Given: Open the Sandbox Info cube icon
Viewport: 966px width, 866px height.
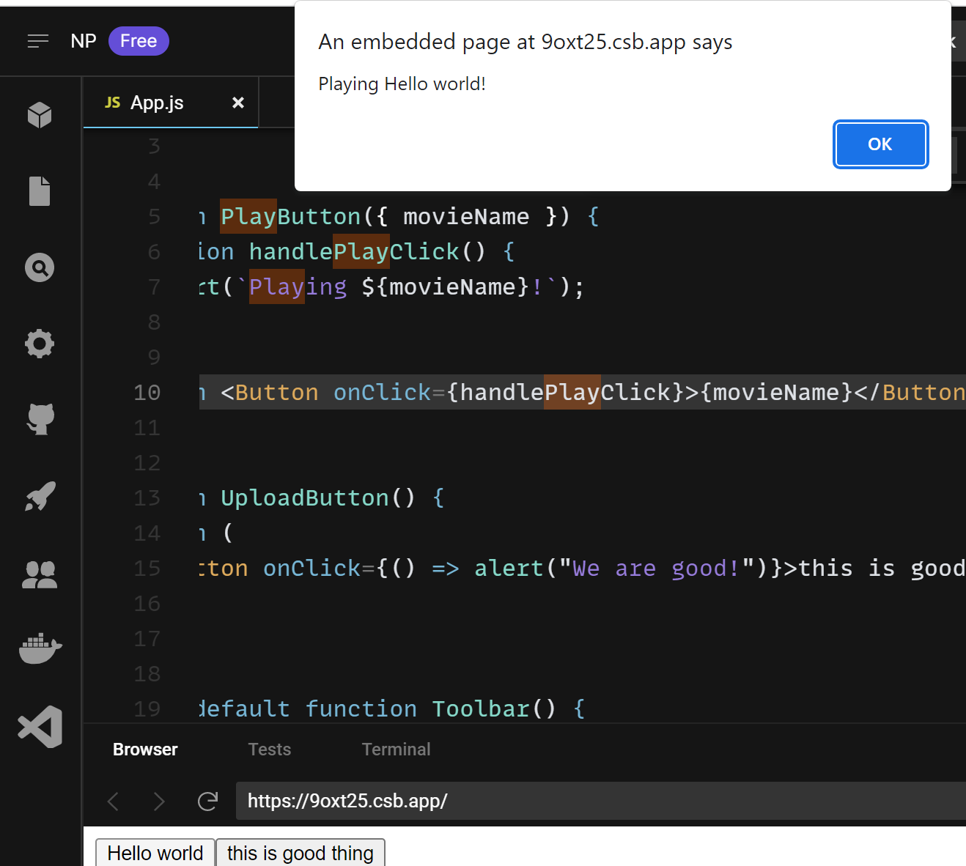Looking at the screenshot, I should point(40,115).
